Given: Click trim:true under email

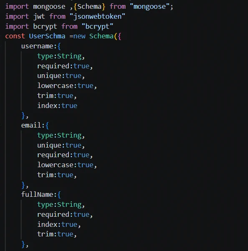Looking at the screenshot, I should click(55, 175).
